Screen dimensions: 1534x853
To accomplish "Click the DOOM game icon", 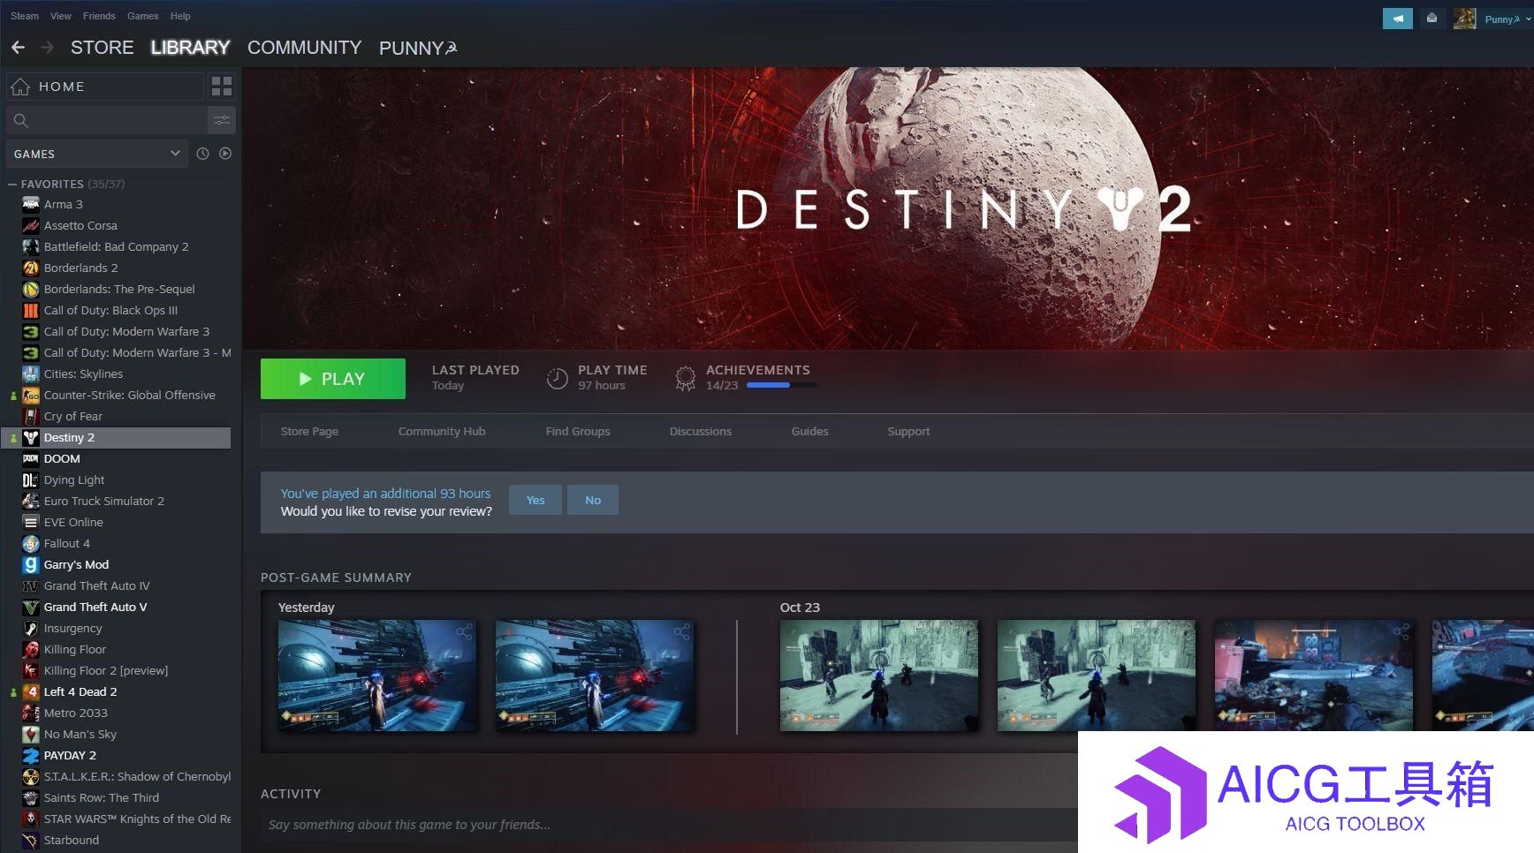I will coord(31,458).
